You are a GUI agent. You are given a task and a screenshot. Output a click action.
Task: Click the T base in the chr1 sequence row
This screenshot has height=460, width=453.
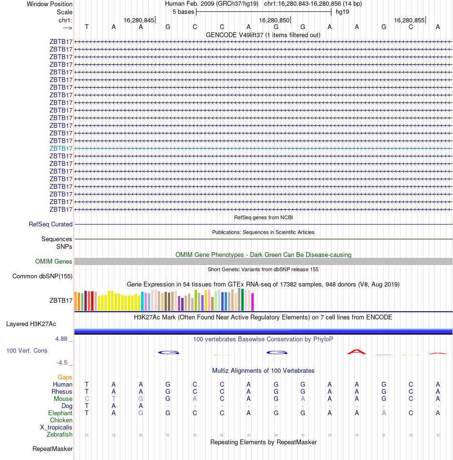pos(87,27)
